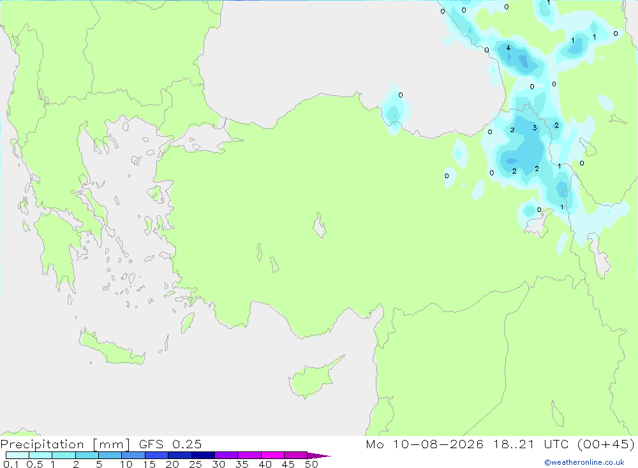Click the 40–45 mm magenta legend swatch
Viewport: 638px width, 468px height.
click(x=272, y=455)
